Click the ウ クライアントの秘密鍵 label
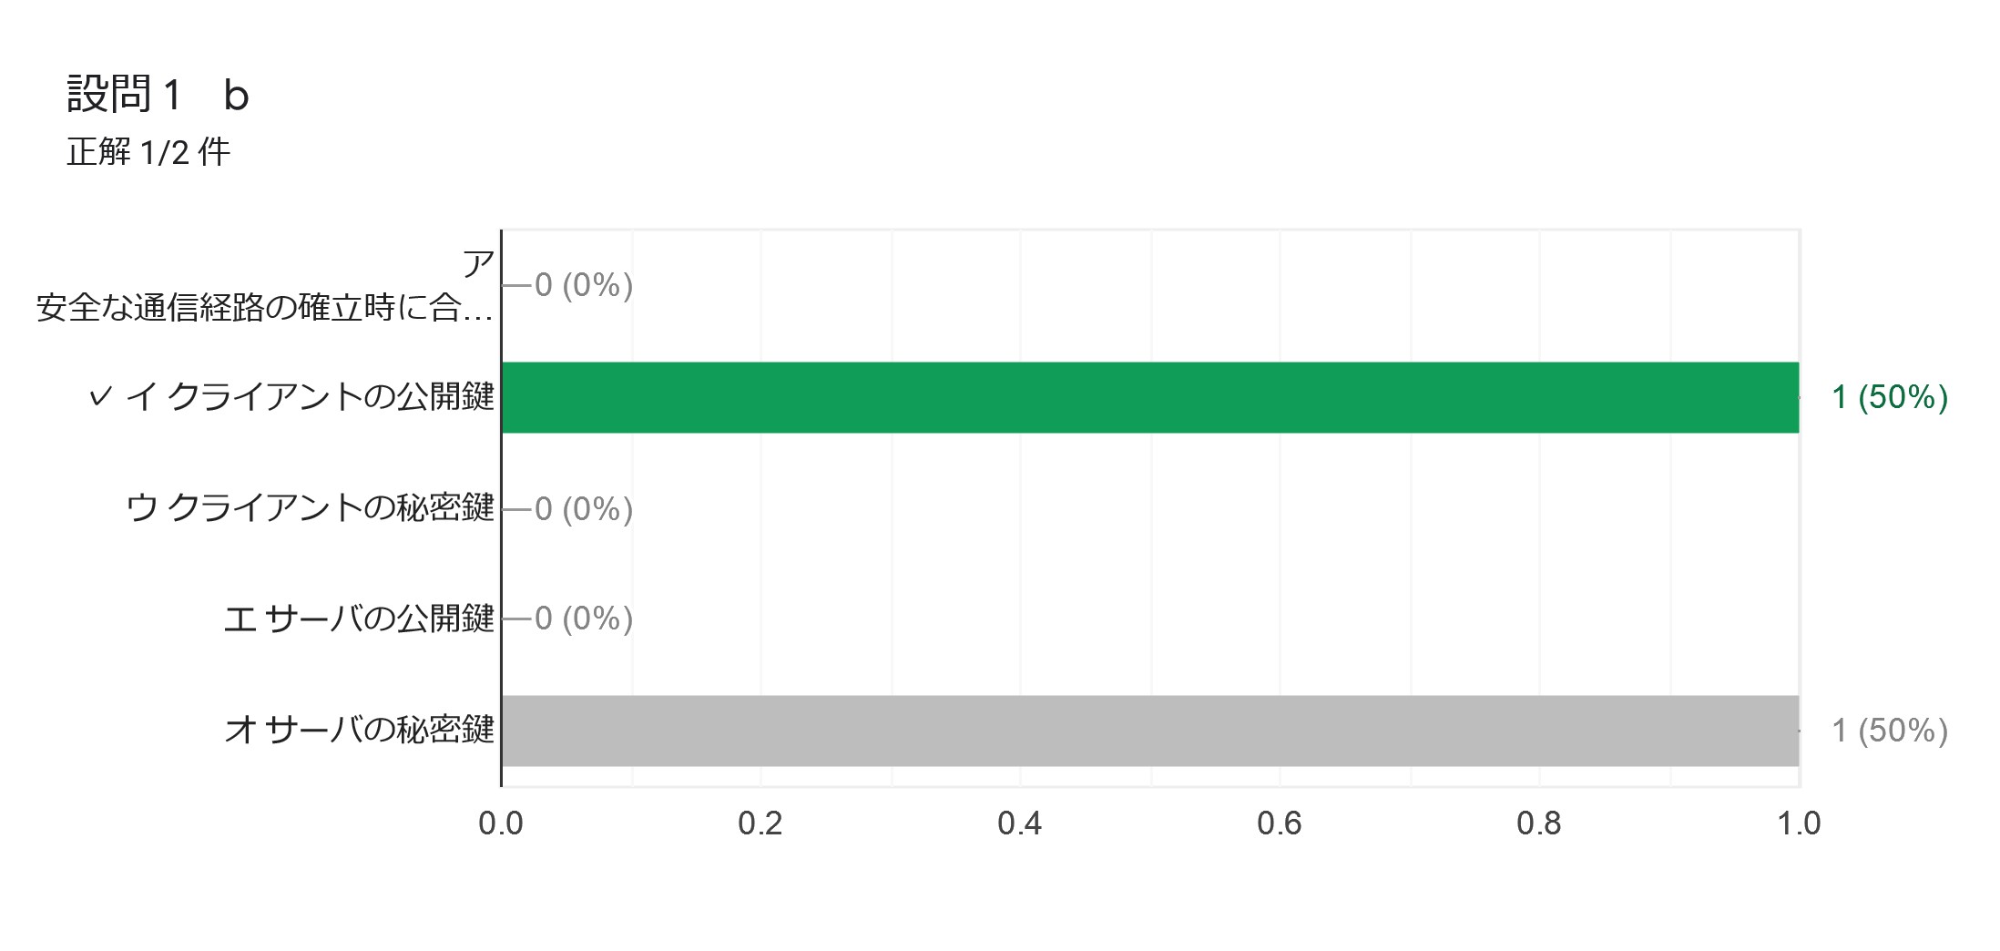 (x=310, y=507)
